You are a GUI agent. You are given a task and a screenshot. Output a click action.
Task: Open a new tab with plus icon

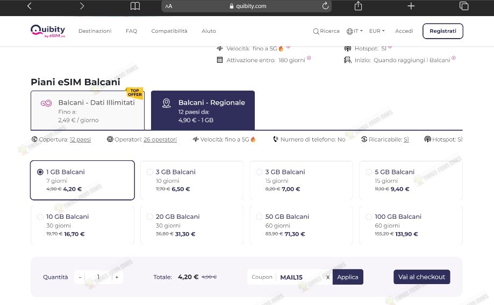[411, 6]
